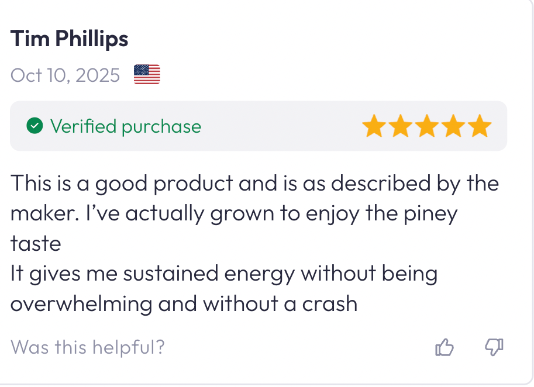Click the Verified purchase label

click(125, 126)
